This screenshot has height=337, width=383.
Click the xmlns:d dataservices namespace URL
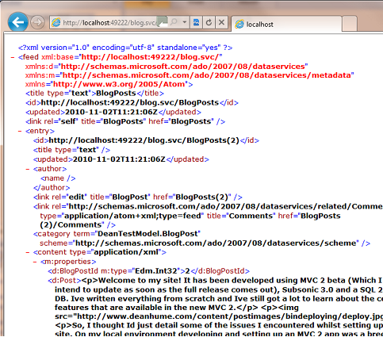(x=183, y=67)
